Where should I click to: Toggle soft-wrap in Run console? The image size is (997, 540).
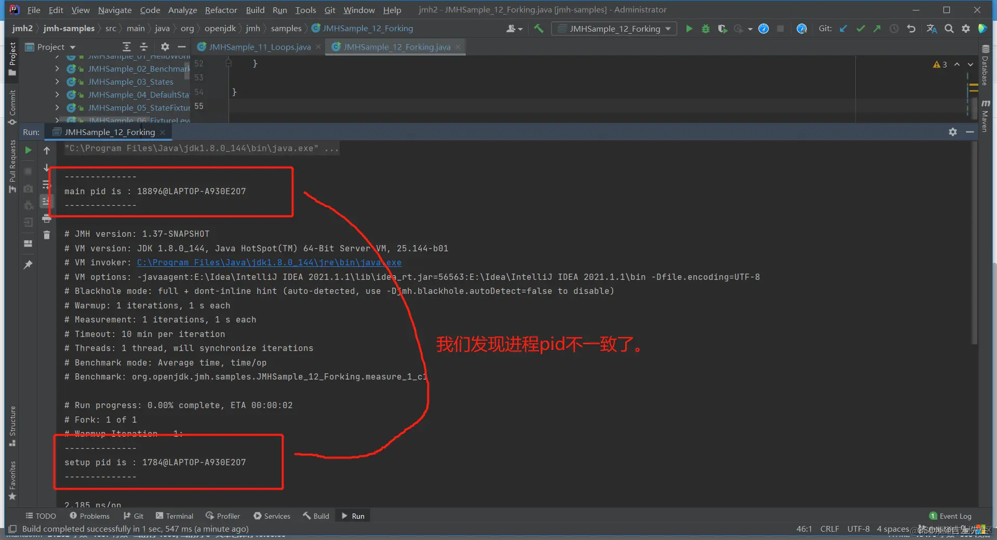tap(47, 185)
